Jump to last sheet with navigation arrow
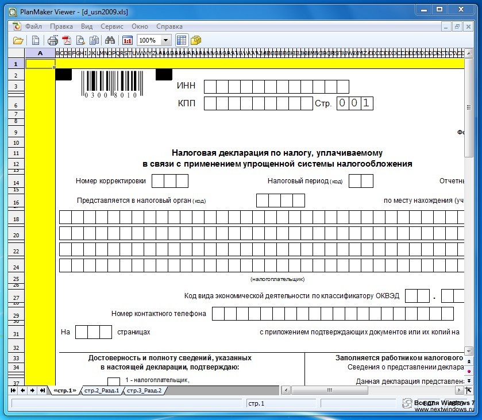 click(x=43, y=391)
